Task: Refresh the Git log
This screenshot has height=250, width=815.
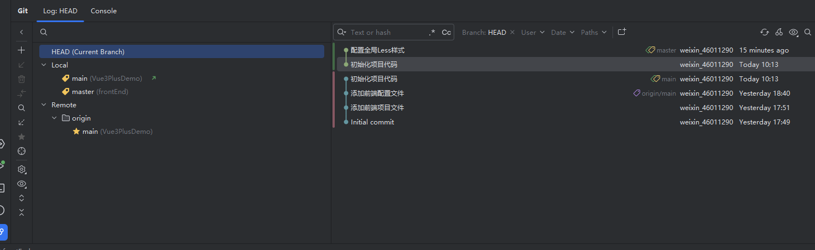Action: click(765, 32)
